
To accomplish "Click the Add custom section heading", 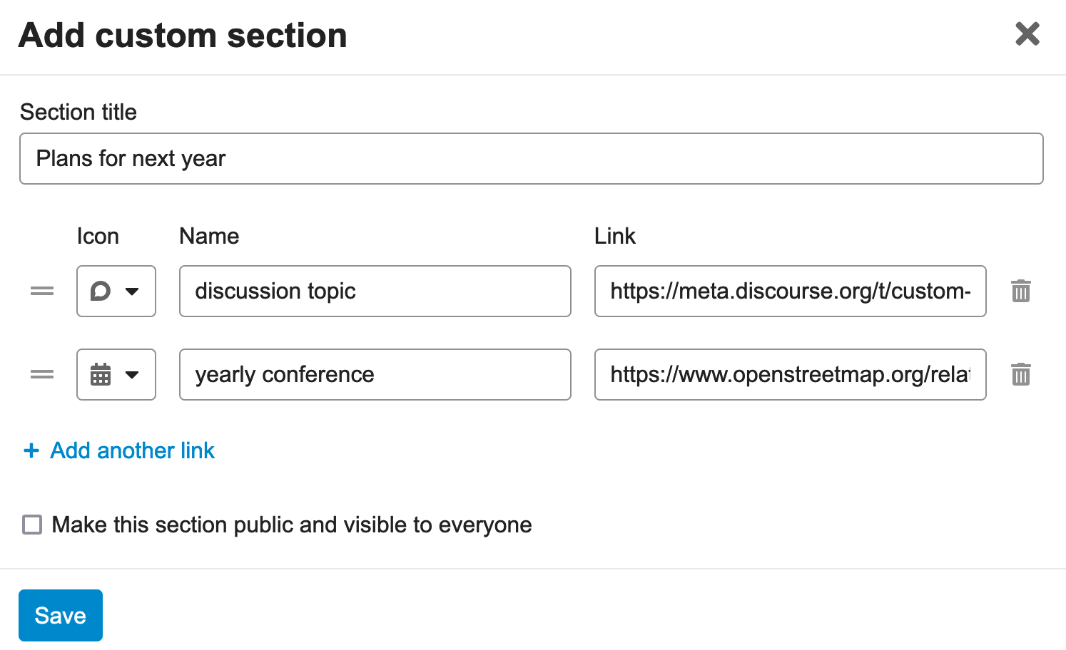I will pos(183,35).
